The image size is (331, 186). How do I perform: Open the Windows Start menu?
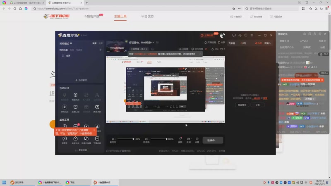coord(4,182)
